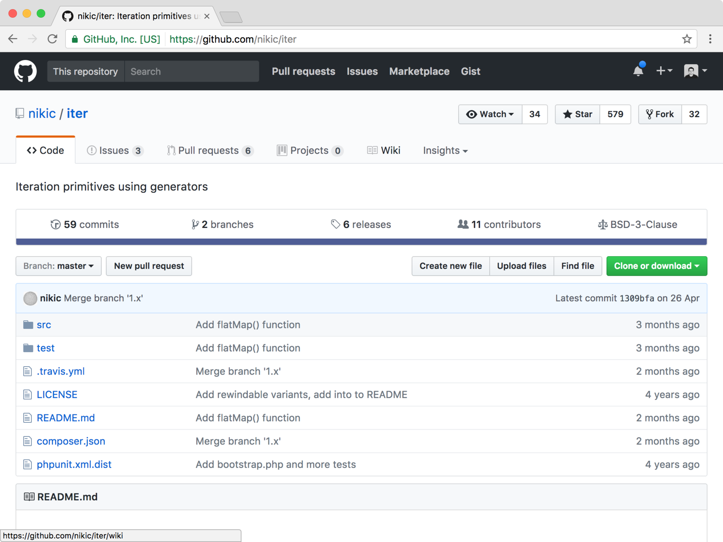Click the src folder icon
This screenshot has width=723, height=542.
[x=28, y=324]
